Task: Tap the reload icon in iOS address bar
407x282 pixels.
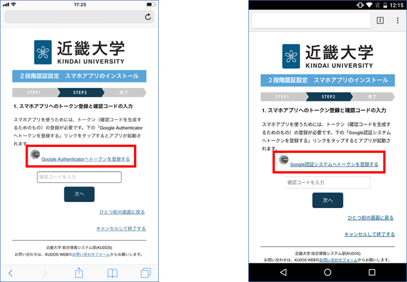Action: (x=148, y=17)
